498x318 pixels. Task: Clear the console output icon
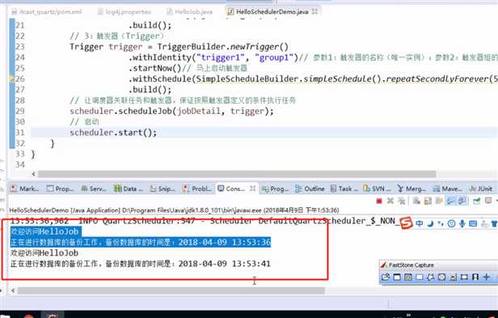[x=416, y=201]
